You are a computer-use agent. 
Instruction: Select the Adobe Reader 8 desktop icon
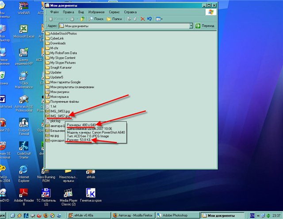(23, 194)
